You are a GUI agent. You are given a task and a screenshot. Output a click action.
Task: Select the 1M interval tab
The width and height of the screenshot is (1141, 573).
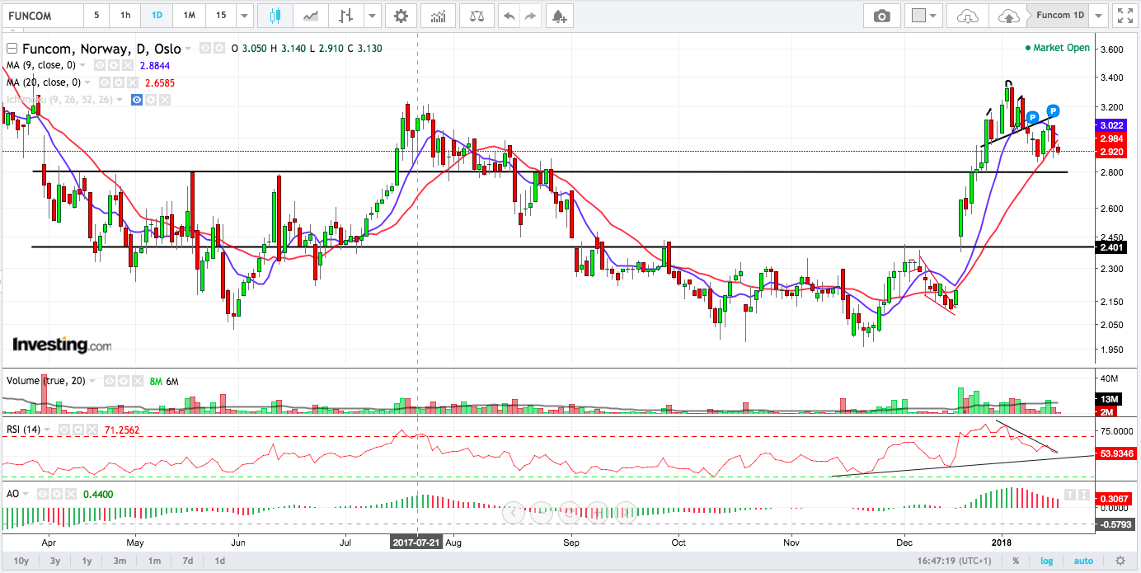(x=189, y=16)
